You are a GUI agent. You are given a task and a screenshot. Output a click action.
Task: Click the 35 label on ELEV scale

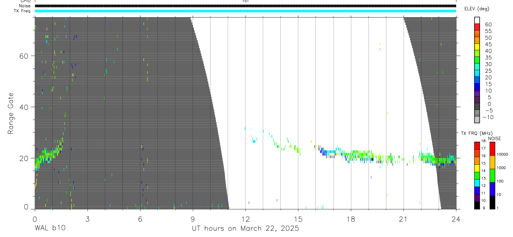(488, 58)
